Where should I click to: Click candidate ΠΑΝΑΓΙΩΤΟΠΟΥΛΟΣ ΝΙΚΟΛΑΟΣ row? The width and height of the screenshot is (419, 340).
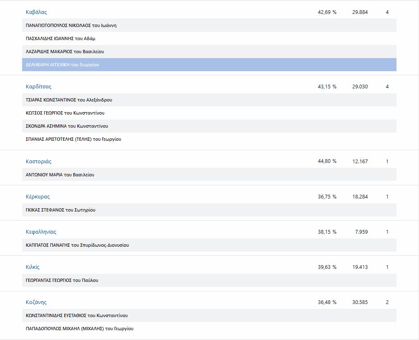point(71,25)
